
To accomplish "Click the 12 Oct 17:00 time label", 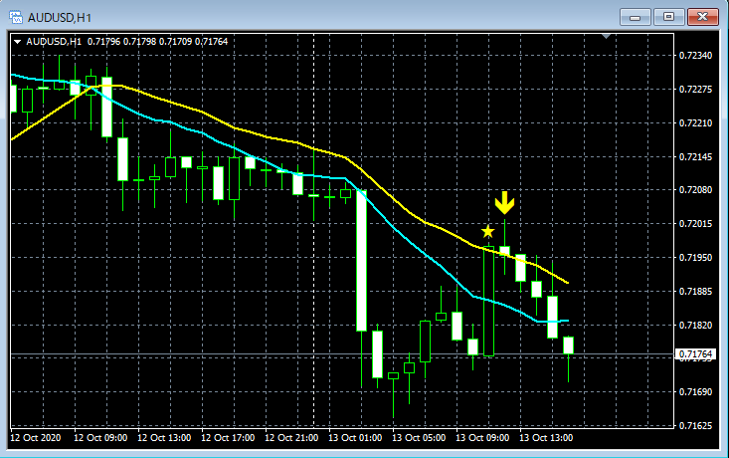I will [228, 438].
